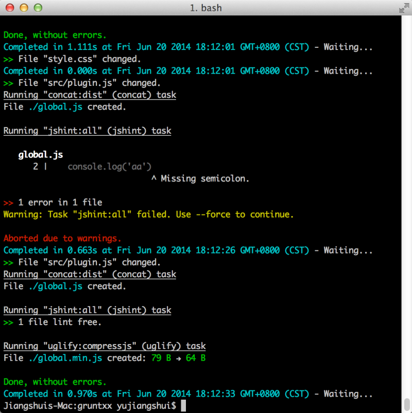This screenshot has width=412, height=413.
Task: Click 'Completed in 0.663s' text
Action: tap(50, 250)
